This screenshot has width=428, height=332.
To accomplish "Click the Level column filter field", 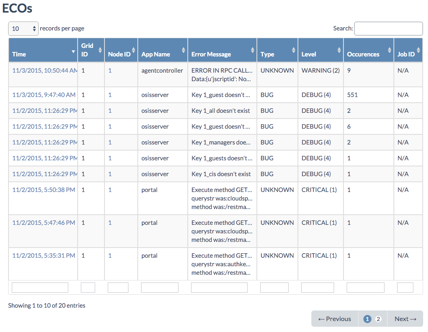I will click(317, 288).
